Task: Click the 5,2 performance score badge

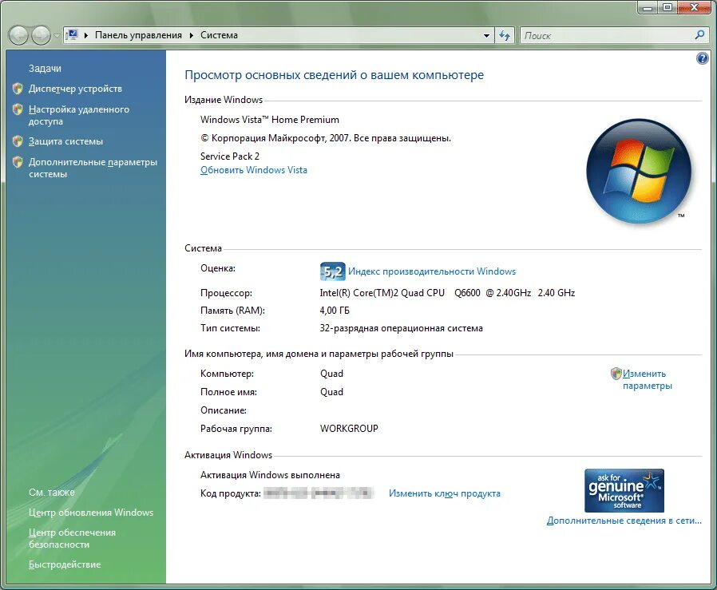Action: pyautogui.click(x=332, y=271)
